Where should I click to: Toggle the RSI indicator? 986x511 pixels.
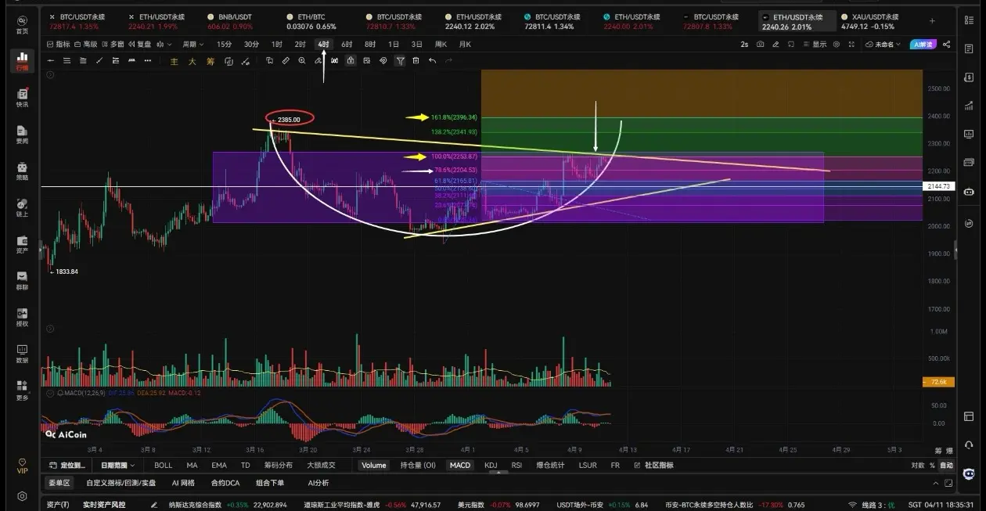click(x=516, y=465)
